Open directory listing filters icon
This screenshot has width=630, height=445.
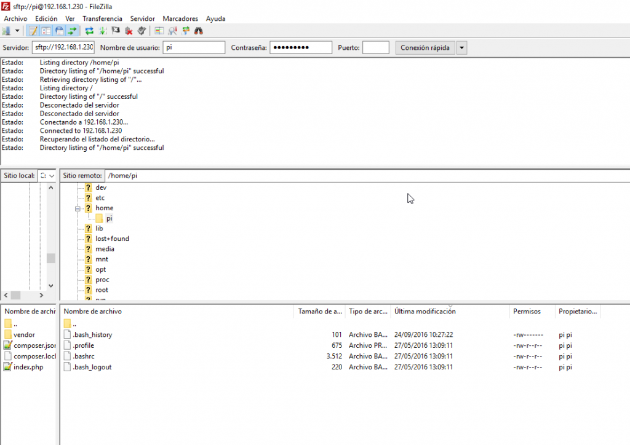[x=159, y=30]
